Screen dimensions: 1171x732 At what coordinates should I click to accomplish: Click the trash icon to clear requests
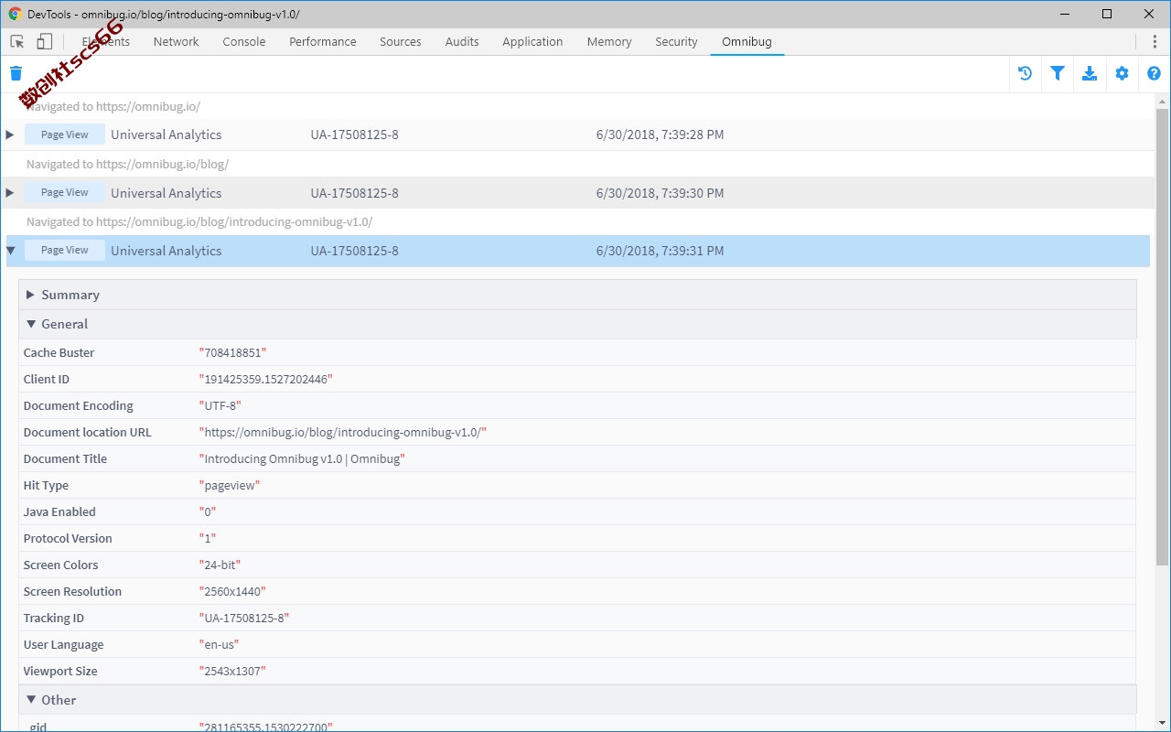tap(16, 74)
